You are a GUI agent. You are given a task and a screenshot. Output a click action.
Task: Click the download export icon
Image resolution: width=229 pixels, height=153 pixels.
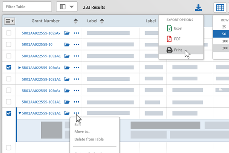coord(198,8)
